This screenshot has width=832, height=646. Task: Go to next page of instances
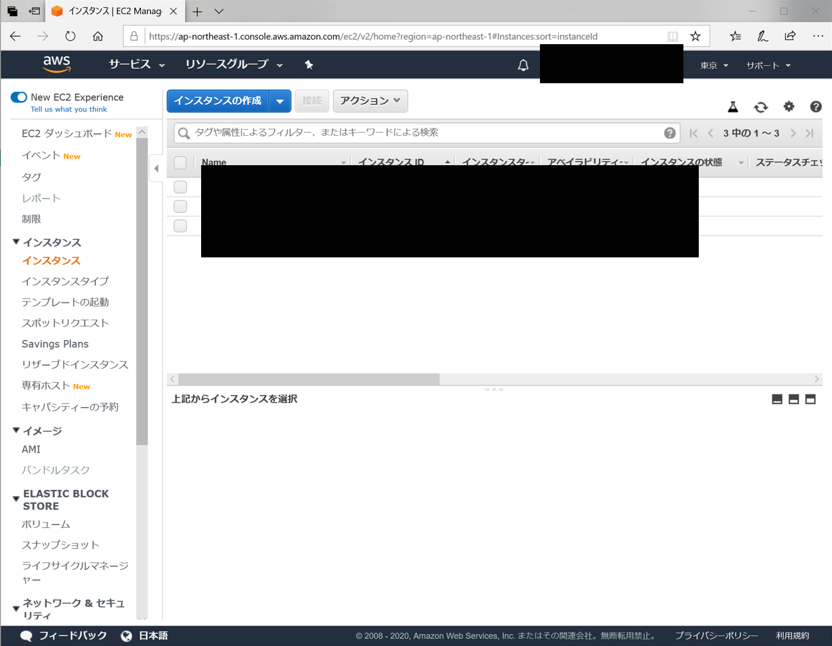[x=793, y=133]
